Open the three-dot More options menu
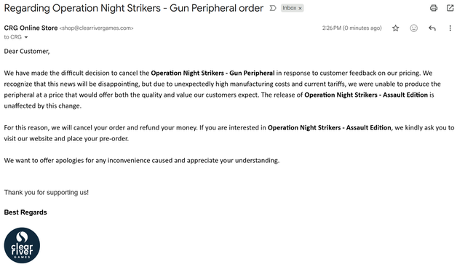 [x=450, y=28]
